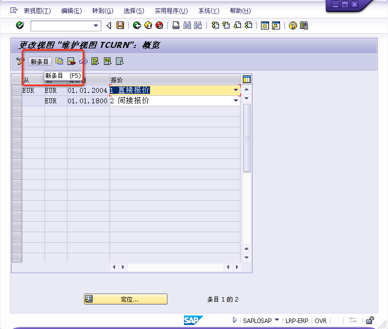Click the rightmost horizontal scroll right arrow
The image size is (388, 329).
tap(237, 267)
